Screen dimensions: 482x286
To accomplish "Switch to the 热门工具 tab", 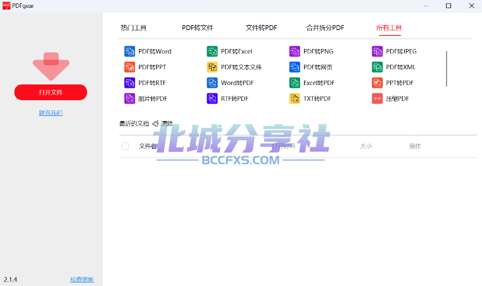I will click(x=133, y=28).
